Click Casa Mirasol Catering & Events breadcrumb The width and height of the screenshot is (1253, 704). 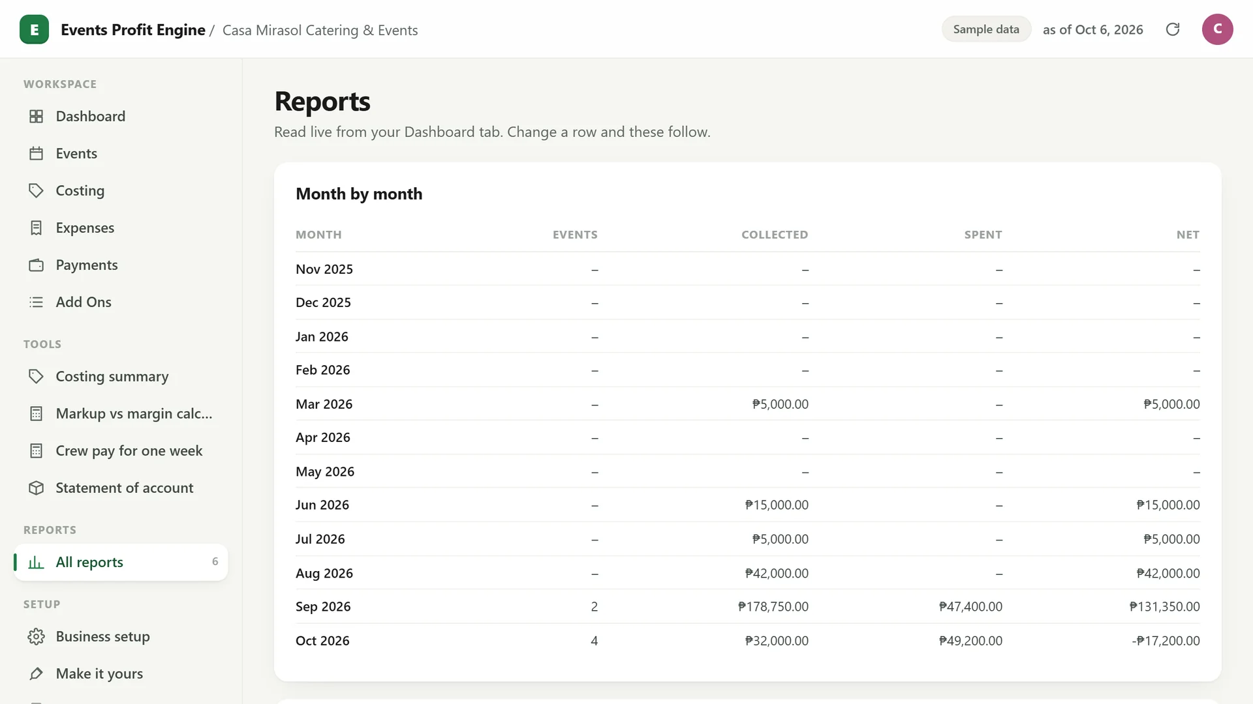click(x=320, y=30)
